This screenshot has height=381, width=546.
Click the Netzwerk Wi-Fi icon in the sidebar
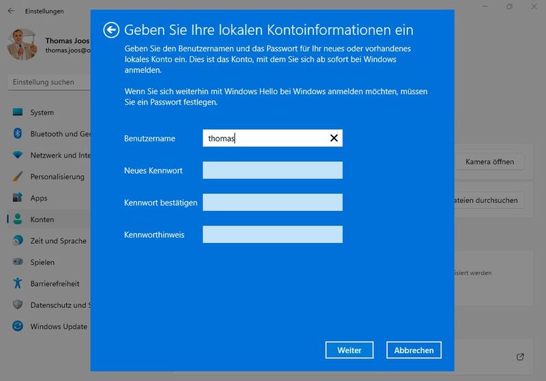(18, 155)
